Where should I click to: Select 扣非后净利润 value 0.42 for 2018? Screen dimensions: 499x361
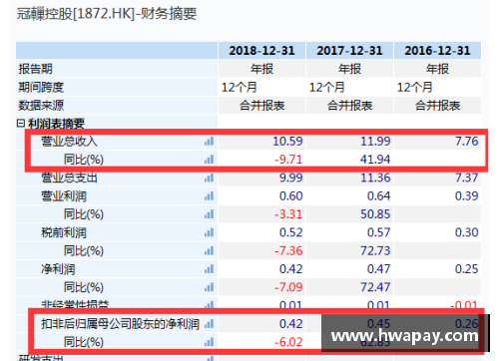click(291, 324)
